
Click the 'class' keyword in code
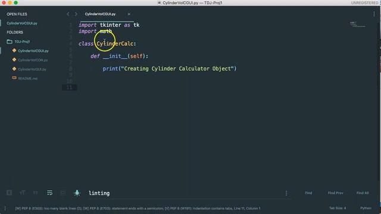(86, 43)
